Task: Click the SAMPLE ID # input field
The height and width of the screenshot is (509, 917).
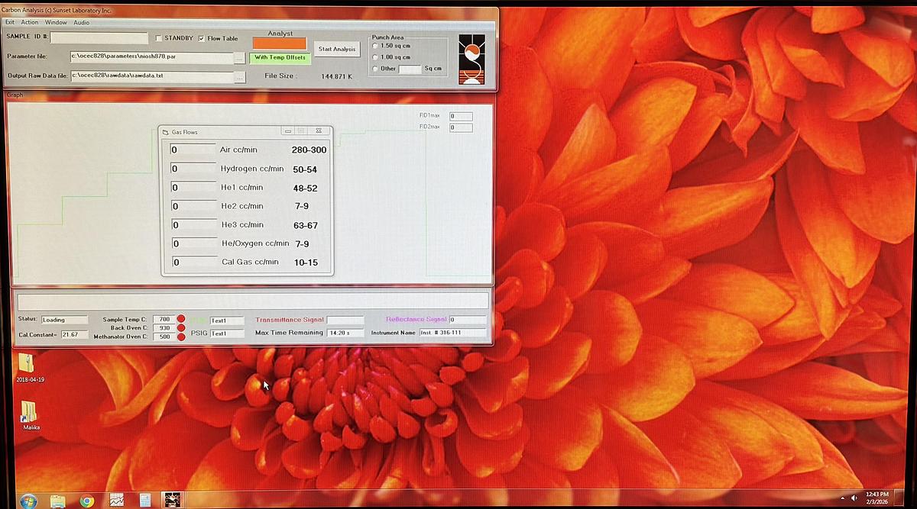Action: point(99,37)
